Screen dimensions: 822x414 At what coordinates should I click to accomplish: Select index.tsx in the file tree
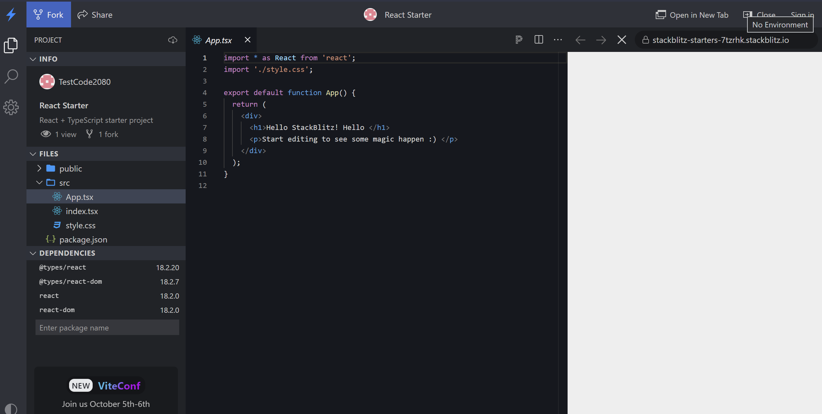coord(82,211)
